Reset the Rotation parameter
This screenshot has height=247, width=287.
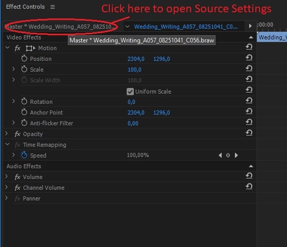[x=249, y=101]
